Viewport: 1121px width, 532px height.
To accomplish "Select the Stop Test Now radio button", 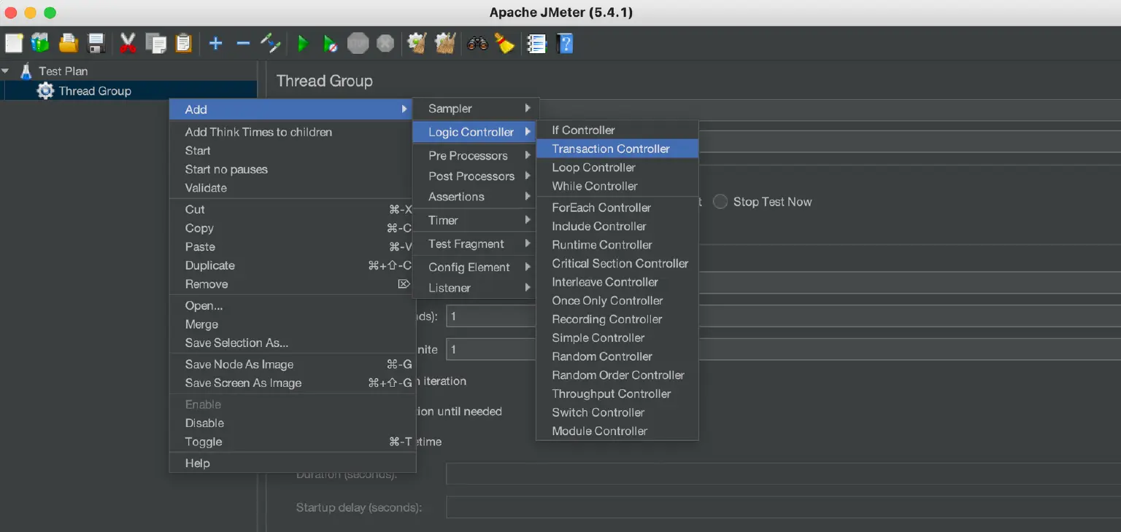I will tap(720, 202).
